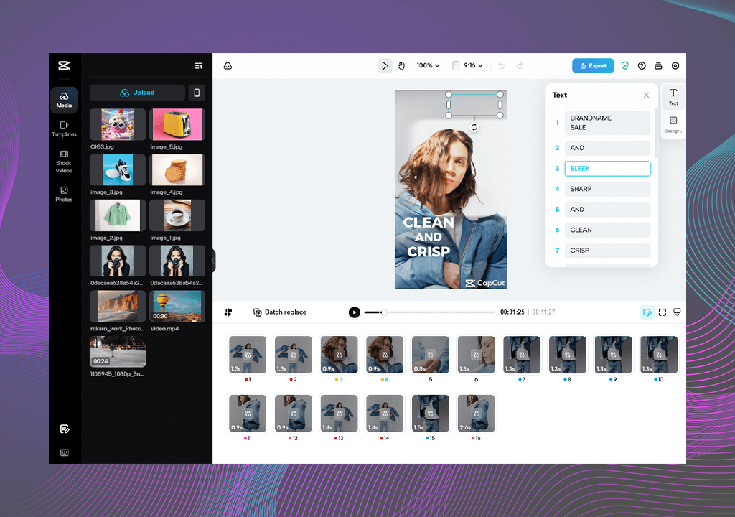The image size is (735, 517).
Task: Click replace icon on clip 7
Action: (522, 355)
